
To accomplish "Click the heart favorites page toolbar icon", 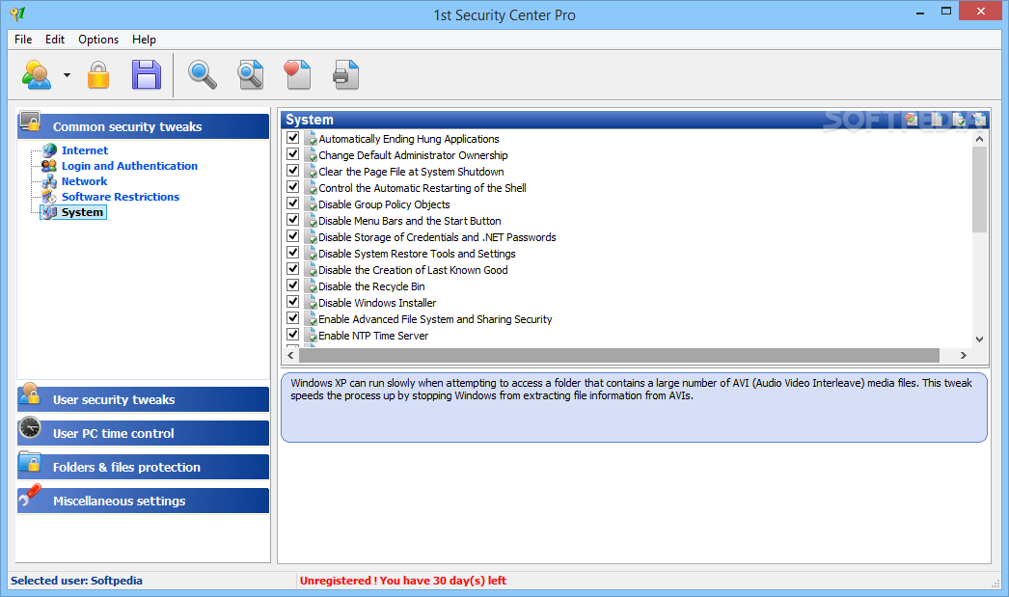I will tap(297, 74).
